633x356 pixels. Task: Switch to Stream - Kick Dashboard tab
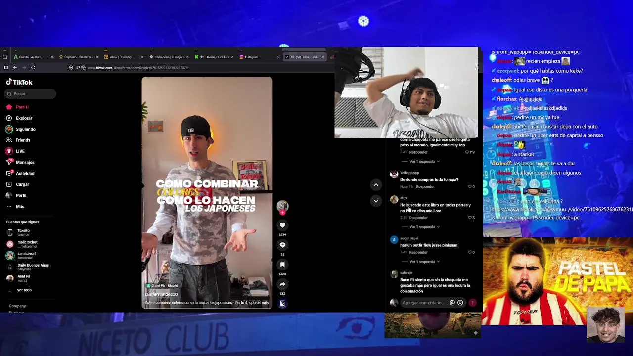tap(214, 57)
